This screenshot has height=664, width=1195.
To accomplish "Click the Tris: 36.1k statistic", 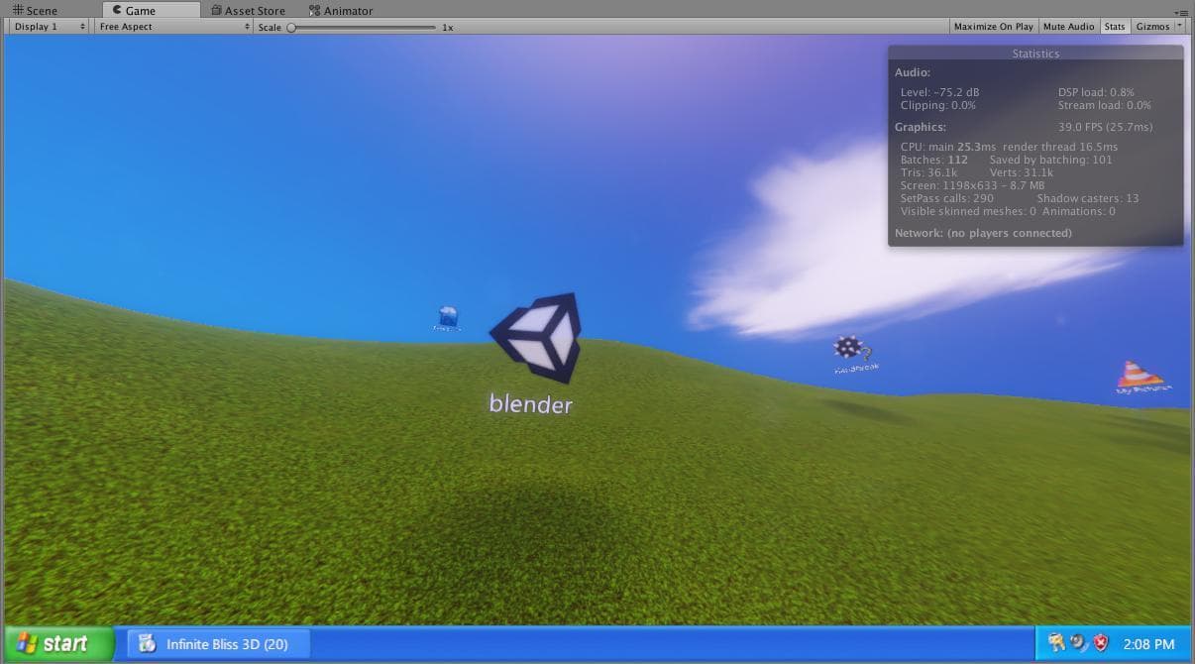I will (x=928, y=172).
